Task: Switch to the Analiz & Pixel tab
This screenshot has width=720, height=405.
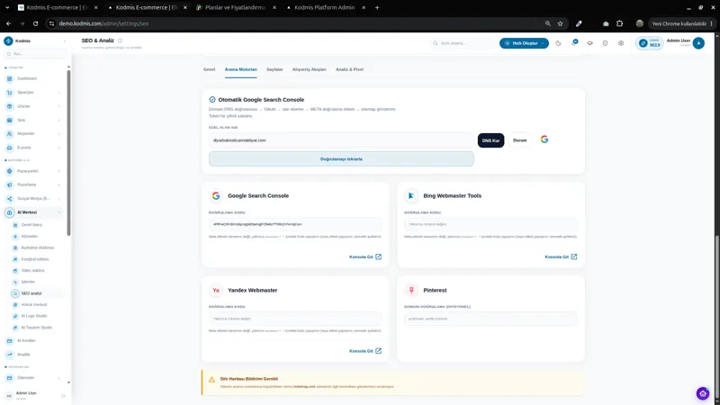Action: (349, 69)
